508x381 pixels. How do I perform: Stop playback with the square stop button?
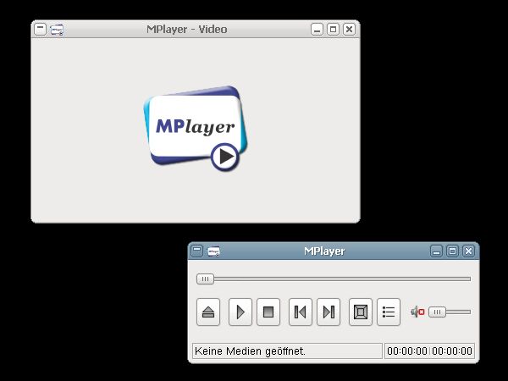(x=268, y=312)
